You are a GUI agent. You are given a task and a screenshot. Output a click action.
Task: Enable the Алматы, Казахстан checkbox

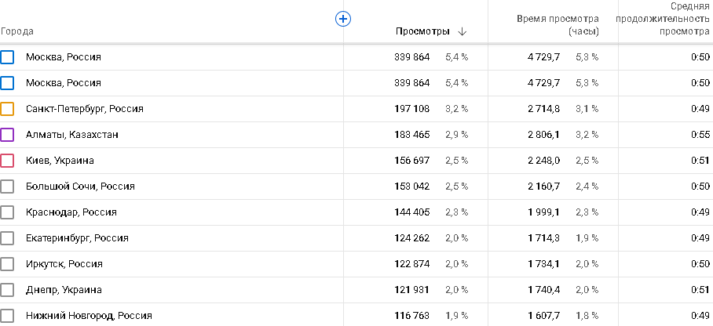point(8,135)
